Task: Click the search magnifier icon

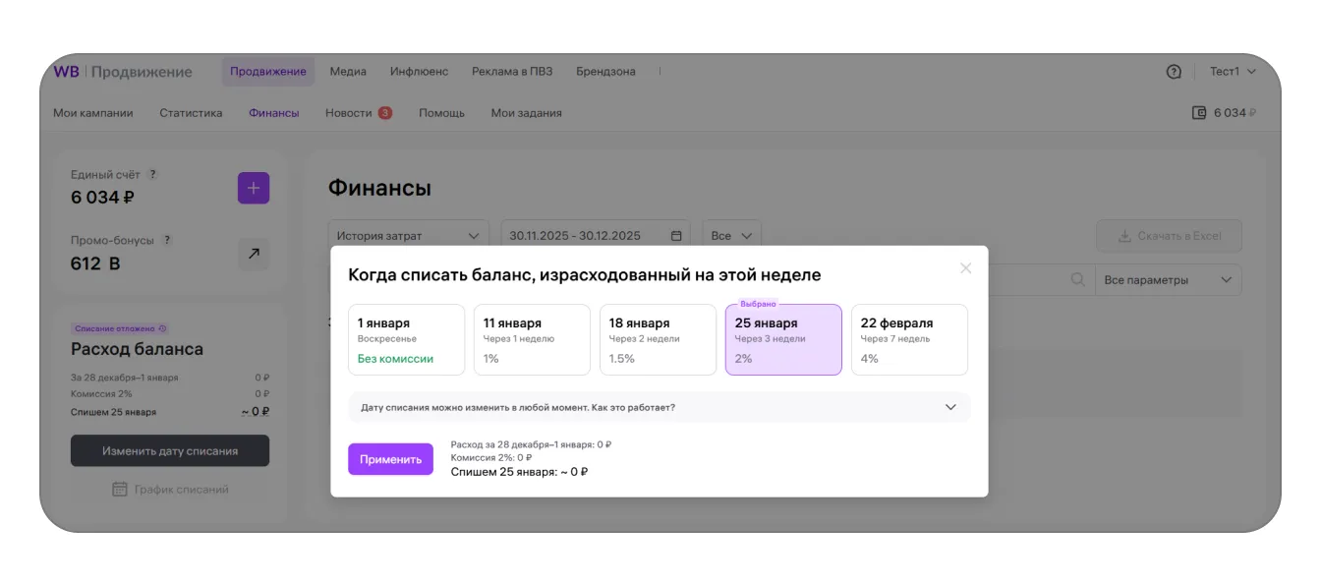Action: point(1077,280)
